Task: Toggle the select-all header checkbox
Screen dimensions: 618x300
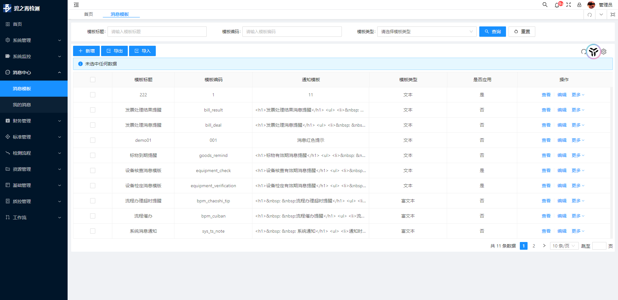Action: click(93, 80)
